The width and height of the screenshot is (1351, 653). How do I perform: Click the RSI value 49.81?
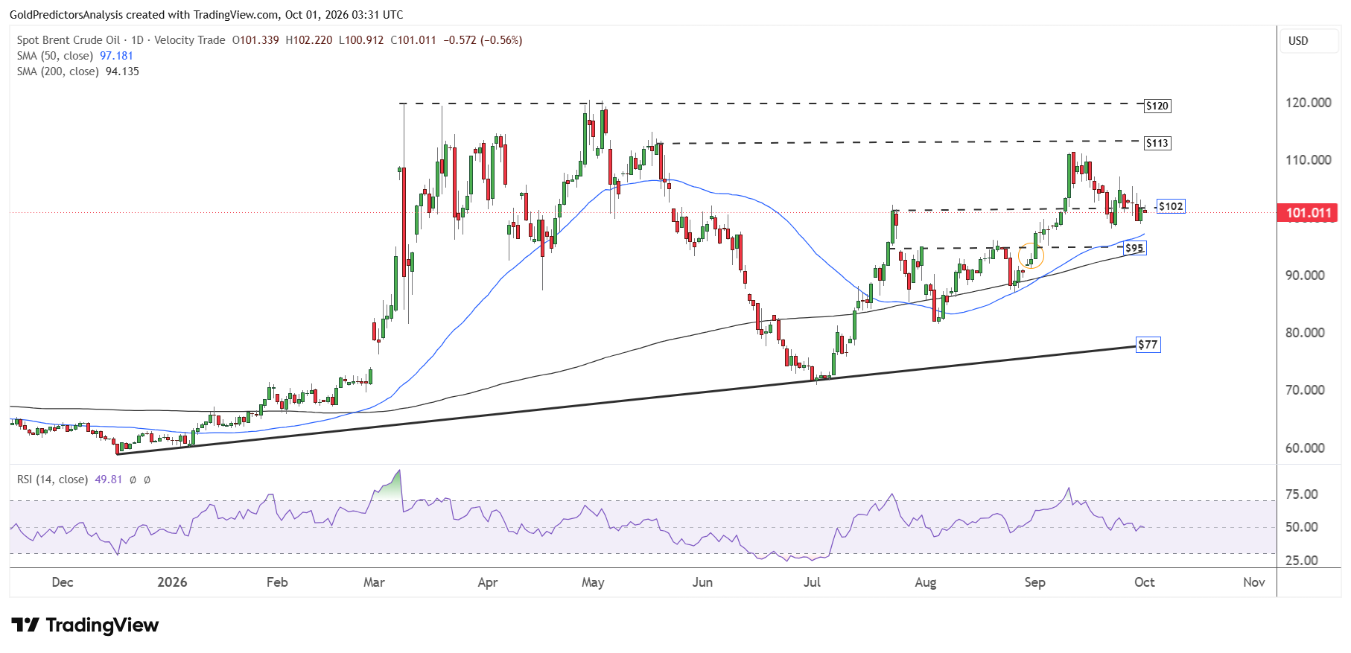pos(109,480)
